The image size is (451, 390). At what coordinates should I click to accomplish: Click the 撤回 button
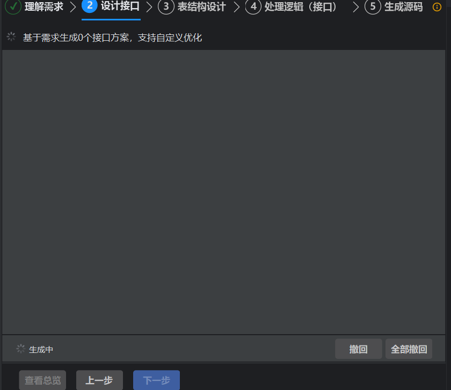click(358, 349)
